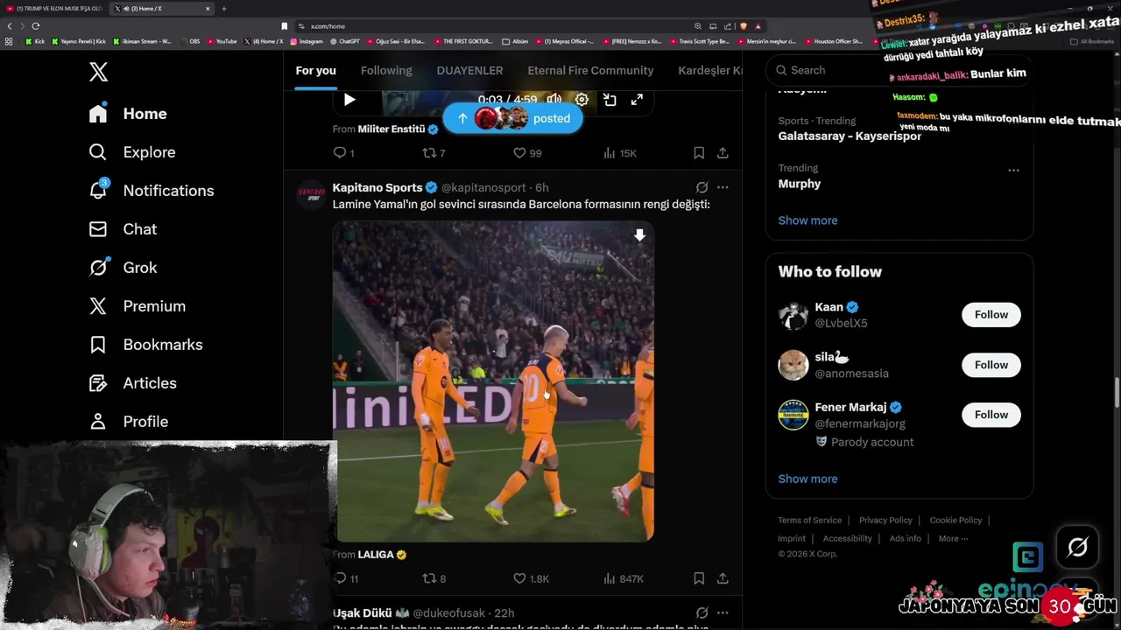Open Profile in the sidebar
Viewport: 1121px width, 630px height.
click(x=128, y=422)
